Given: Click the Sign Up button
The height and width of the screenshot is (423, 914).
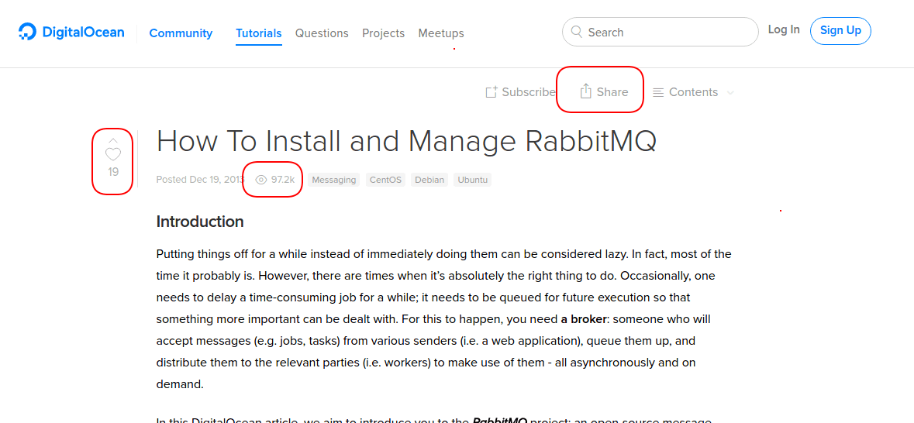Looking at the screenshot, I should point(840,31).
